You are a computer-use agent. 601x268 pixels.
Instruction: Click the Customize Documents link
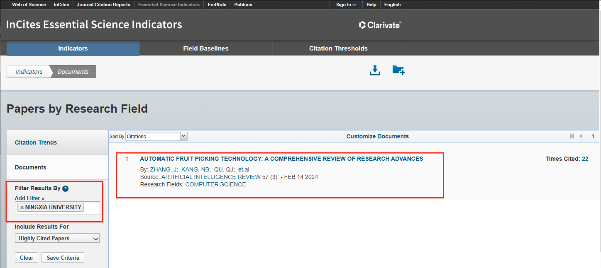[x=377, y=136]
